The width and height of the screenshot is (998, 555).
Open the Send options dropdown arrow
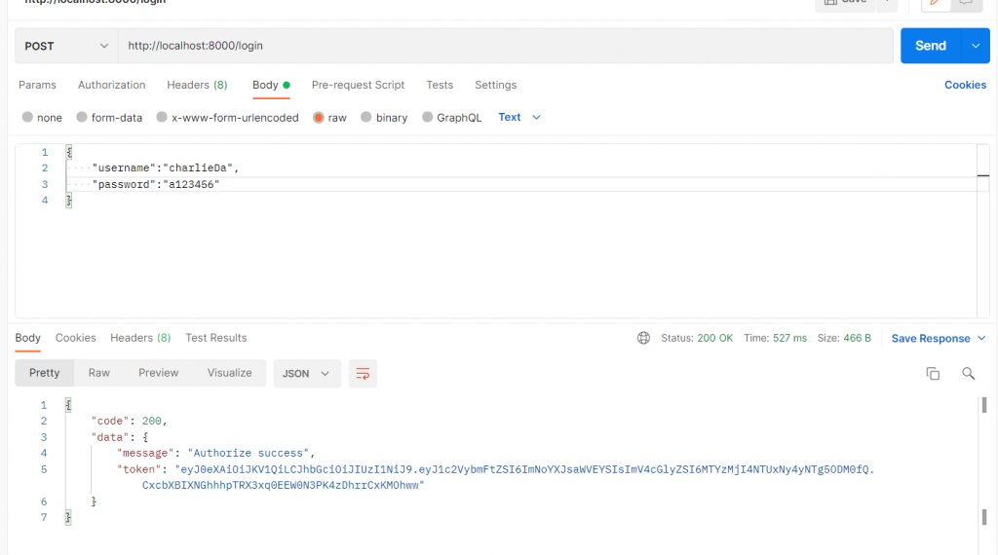[976, 46]
